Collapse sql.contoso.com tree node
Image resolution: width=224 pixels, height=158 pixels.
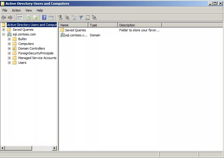coord(4,35)
